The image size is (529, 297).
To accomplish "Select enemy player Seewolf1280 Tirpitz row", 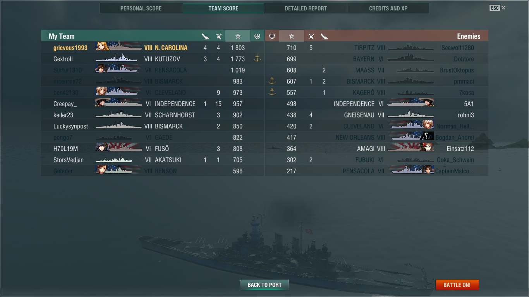I will tap(377, 48).
